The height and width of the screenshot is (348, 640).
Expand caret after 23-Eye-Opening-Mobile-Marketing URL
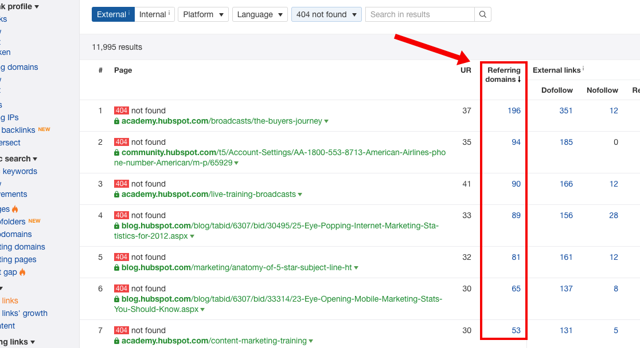pyautogui.click(x=202, y=310)
